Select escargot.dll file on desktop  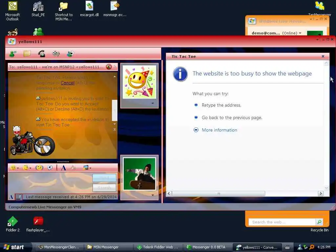[x=89, y=9]
